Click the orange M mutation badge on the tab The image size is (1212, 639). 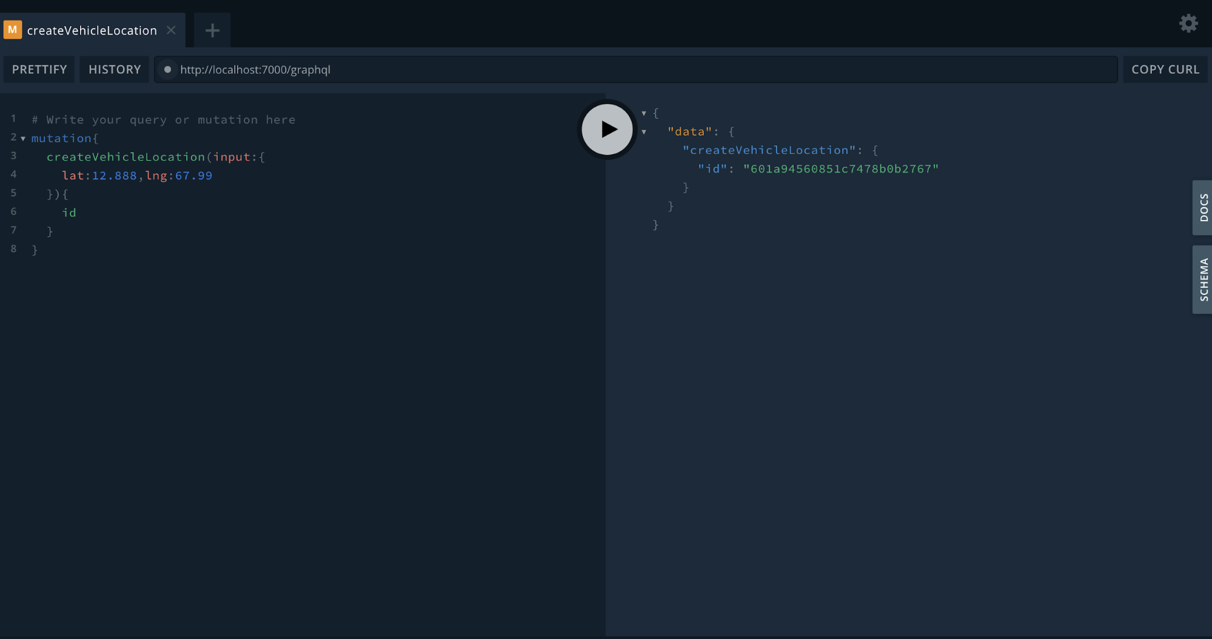click(x=12, y=29)
